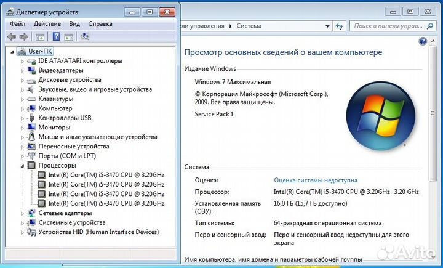Select the first i5-3470 CPU entry
This screenshot has height=268, width=443.
pos(106,175)
